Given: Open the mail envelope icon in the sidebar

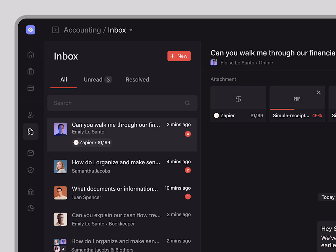Looking at the screenshot, I should point(31,153).
